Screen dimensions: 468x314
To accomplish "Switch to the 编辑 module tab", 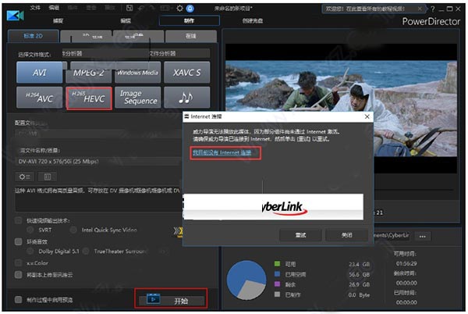I will click(126, 20).
